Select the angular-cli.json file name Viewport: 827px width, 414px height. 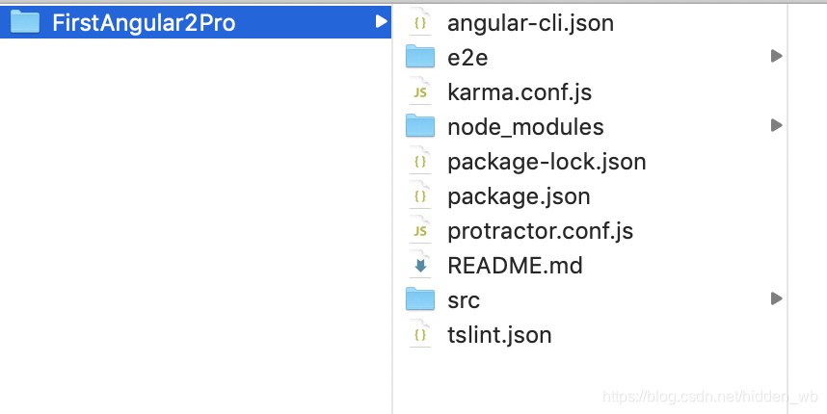point(530,23)
